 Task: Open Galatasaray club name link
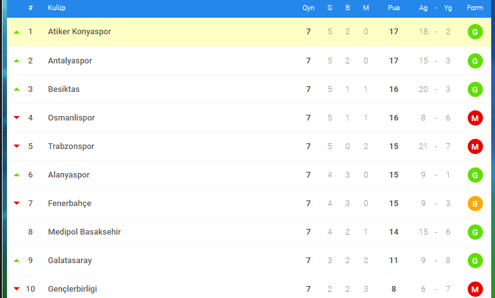click(x=70, y=261)
